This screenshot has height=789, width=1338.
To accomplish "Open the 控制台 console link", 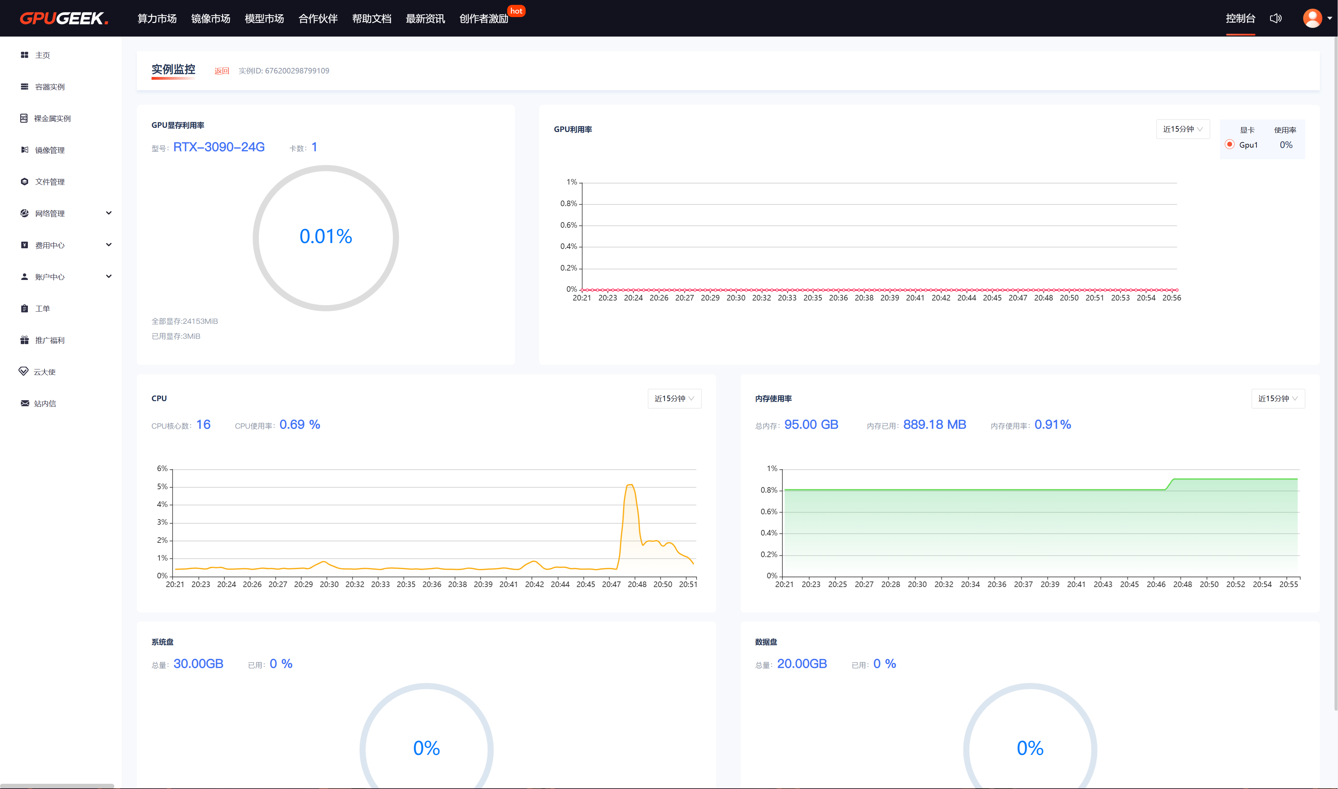I will click(1240, 18).
